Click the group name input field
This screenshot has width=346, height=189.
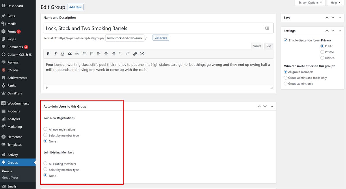pyautogui.click(x=155, y=28)
